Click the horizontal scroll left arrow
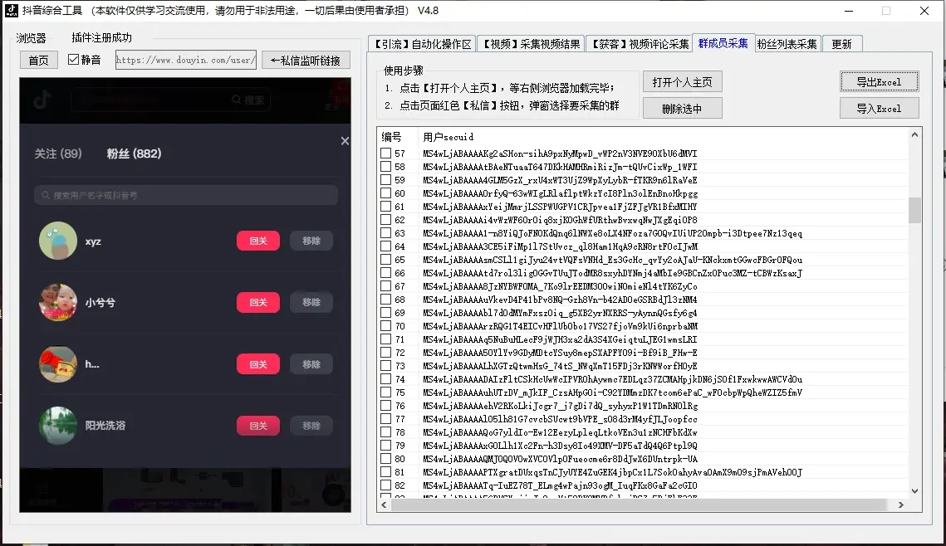946x546 pixels. pos(385,505)
